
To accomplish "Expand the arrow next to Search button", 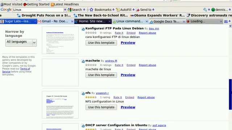I will tap(84, 10).
